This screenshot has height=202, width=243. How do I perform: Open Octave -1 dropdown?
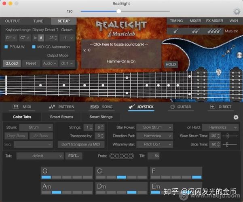click(x=68, y=38)
